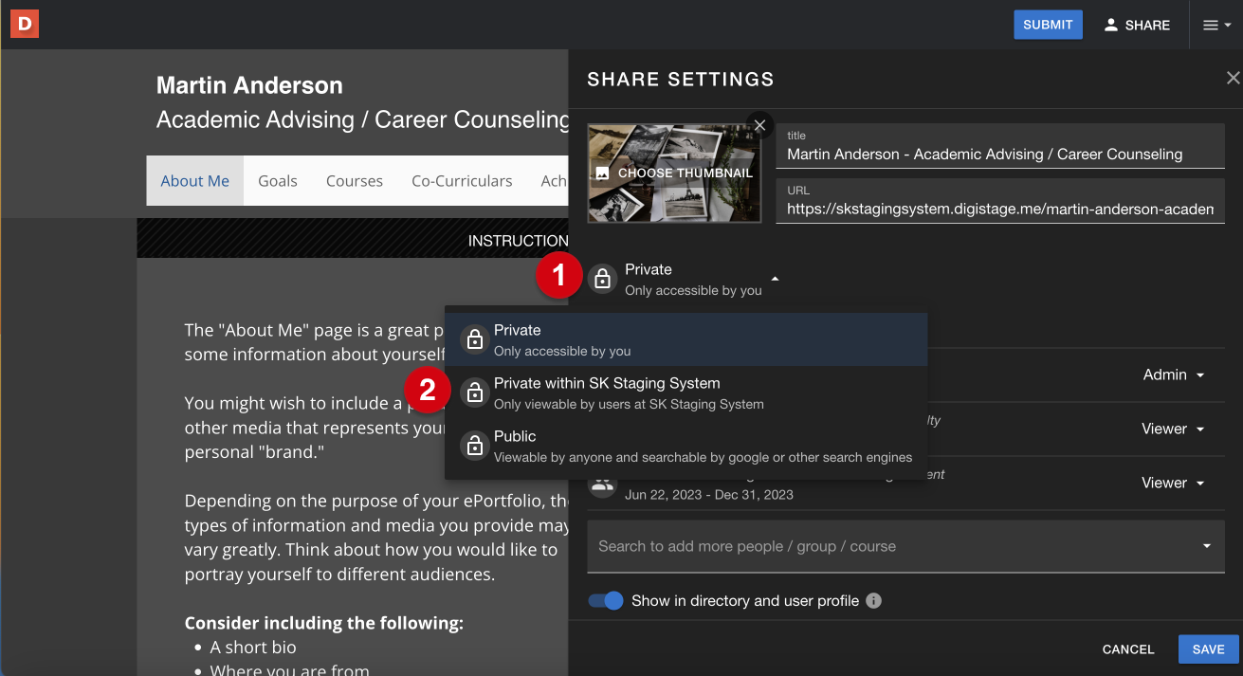This screenshot has width=1243, height=676.
Task: Click the Jun 22, 2023 - Dec 31, 2023 date text
Action: pyautogui.click(x=709, y=494)
